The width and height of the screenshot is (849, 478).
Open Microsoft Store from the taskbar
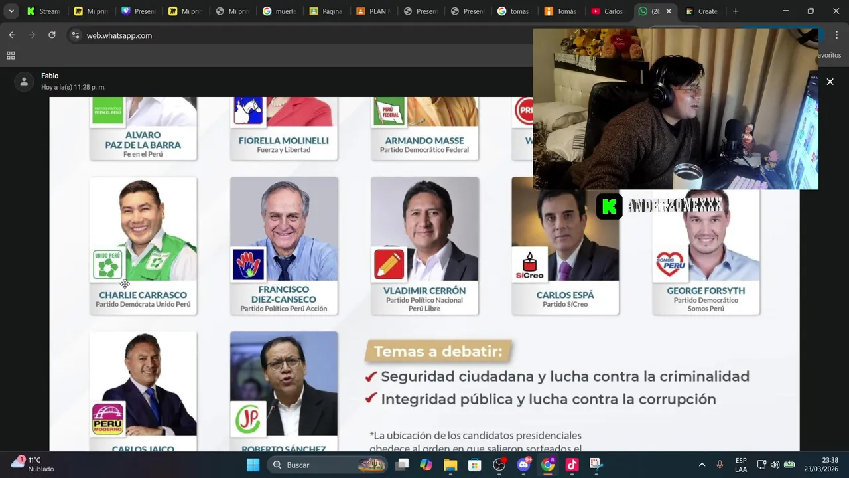pos(475,465)
